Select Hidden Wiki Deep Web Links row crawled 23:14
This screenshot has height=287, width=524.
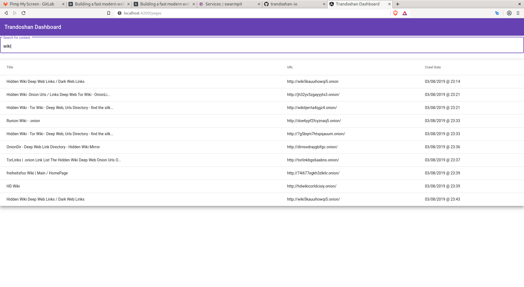[x=262, y=81]
